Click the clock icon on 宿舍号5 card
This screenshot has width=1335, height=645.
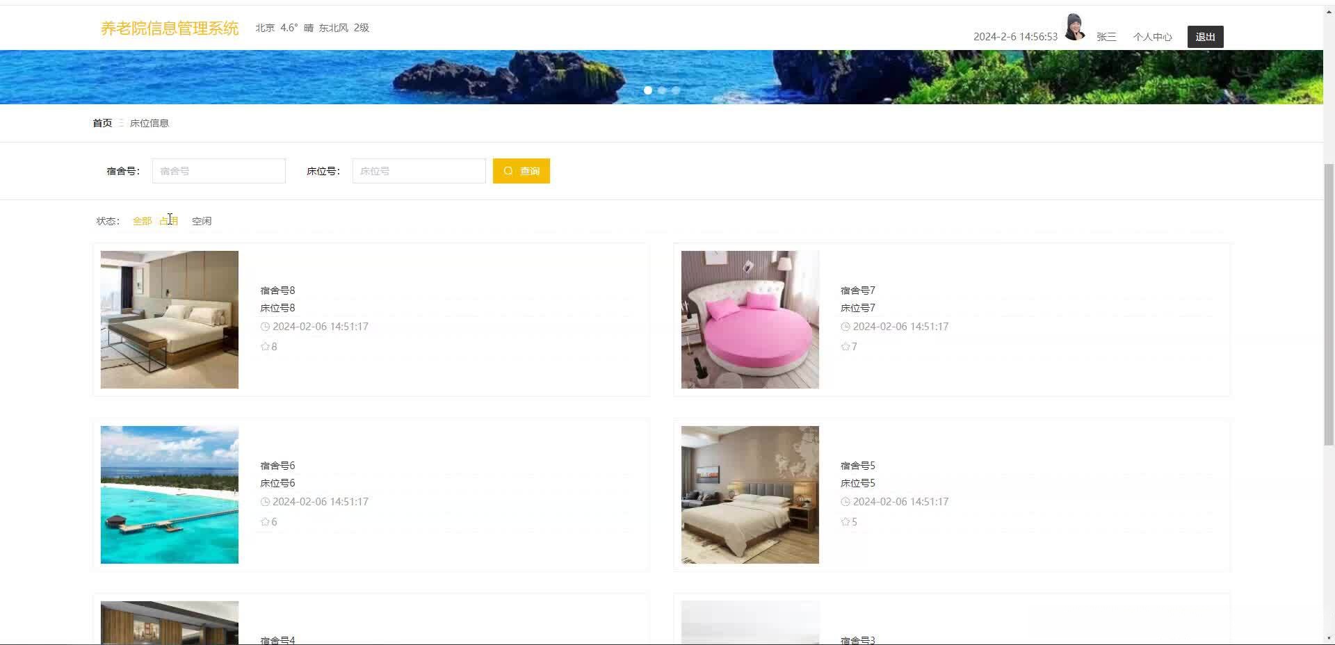[845, 502]
